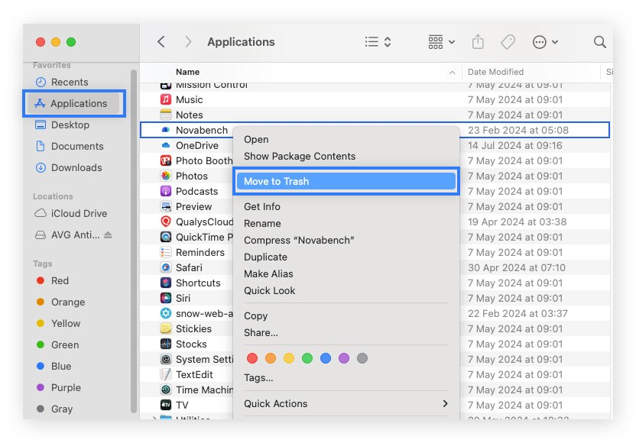This screenshot has height=443, width=636.
Task: Select the OneDrive app icon
Action: pos(165,146)
